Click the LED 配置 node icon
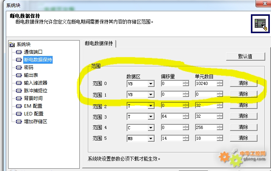The height and width of the screenshot is (171, 271). (19, 114)
